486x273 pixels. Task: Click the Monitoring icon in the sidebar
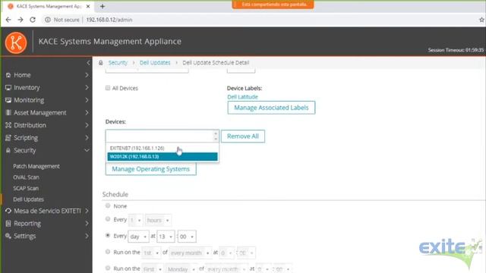pyautogui.click(x=8, y=100)
